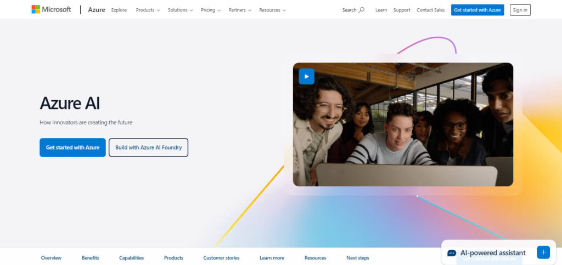Image resolution: width=562 pixels, height=265 pixels.
Task: Open the Learn link
Action: (x=381, y=10)
